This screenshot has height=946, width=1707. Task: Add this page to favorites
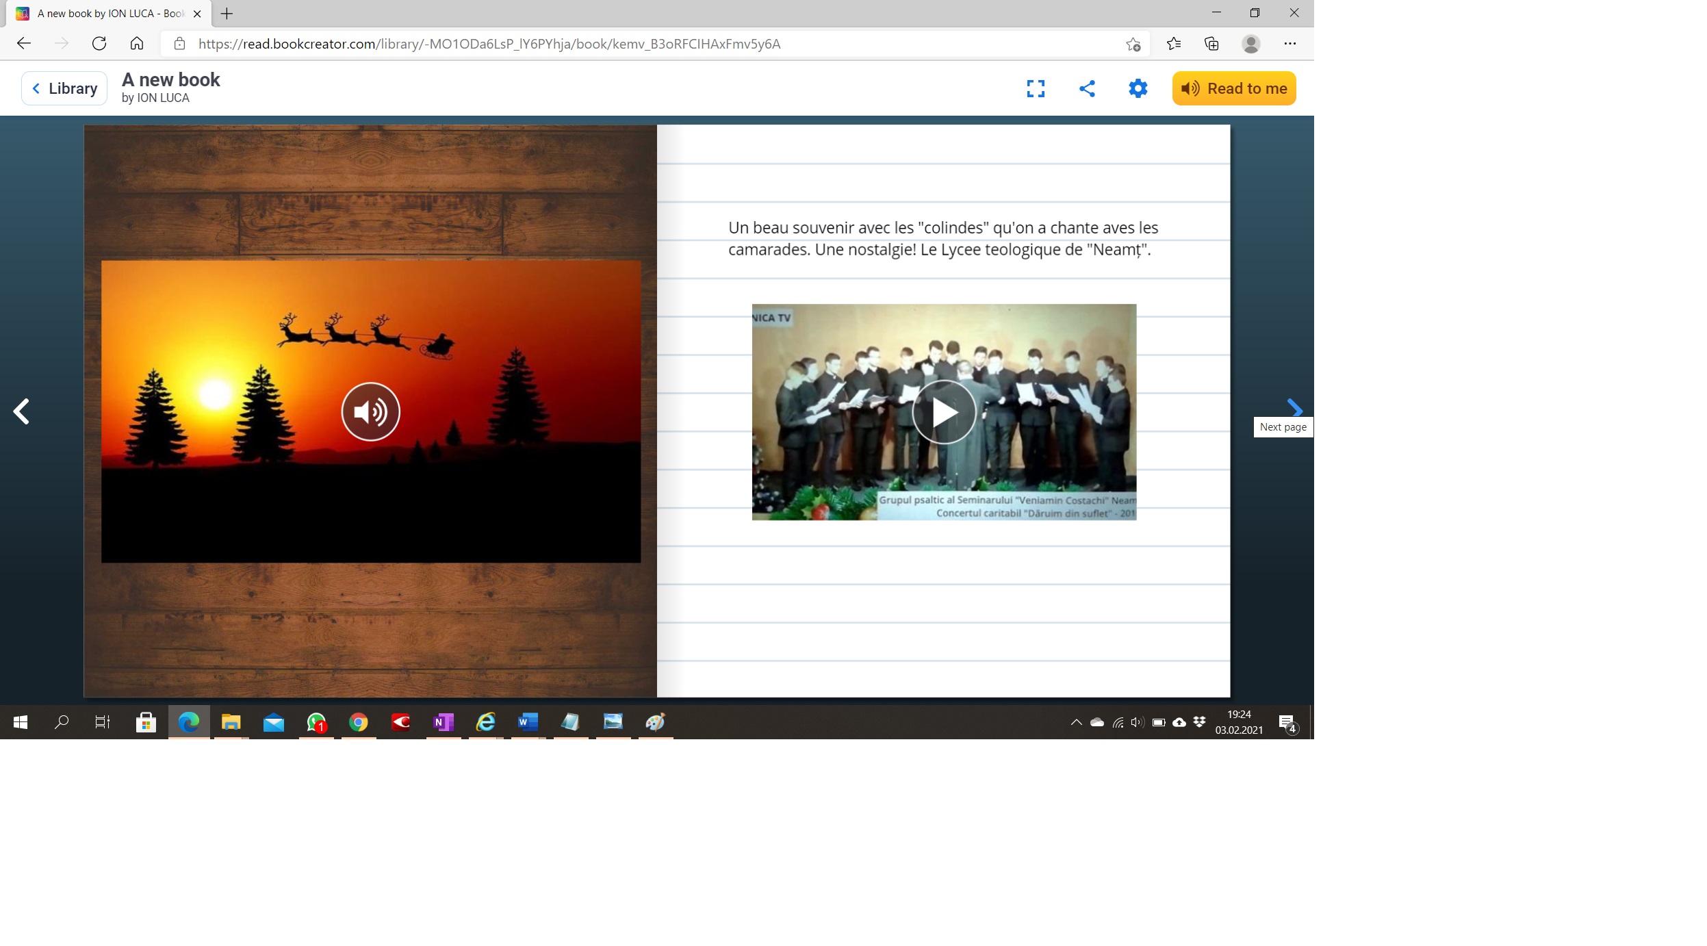point(1133,44)
